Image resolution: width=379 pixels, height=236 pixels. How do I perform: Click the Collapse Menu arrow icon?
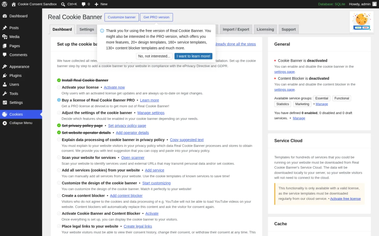point(5,123)
